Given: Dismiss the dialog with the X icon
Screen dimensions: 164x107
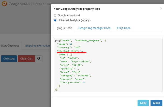Looking at the screenshot, I should click(161, 8).
